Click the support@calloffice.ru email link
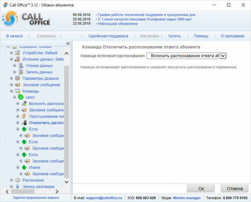 104,198
